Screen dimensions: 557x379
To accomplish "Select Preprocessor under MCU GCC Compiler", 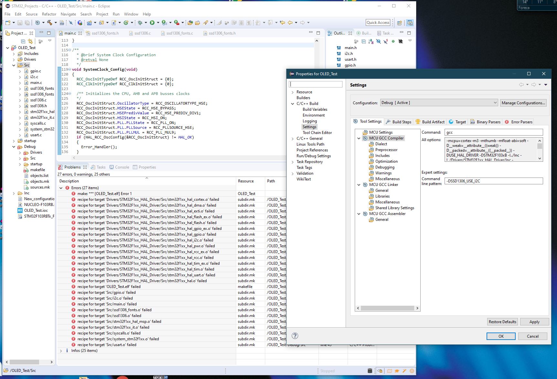I will click(386, 150).
